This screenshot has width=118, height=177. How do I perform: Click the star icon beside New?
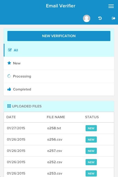click(x=9, y=63)
